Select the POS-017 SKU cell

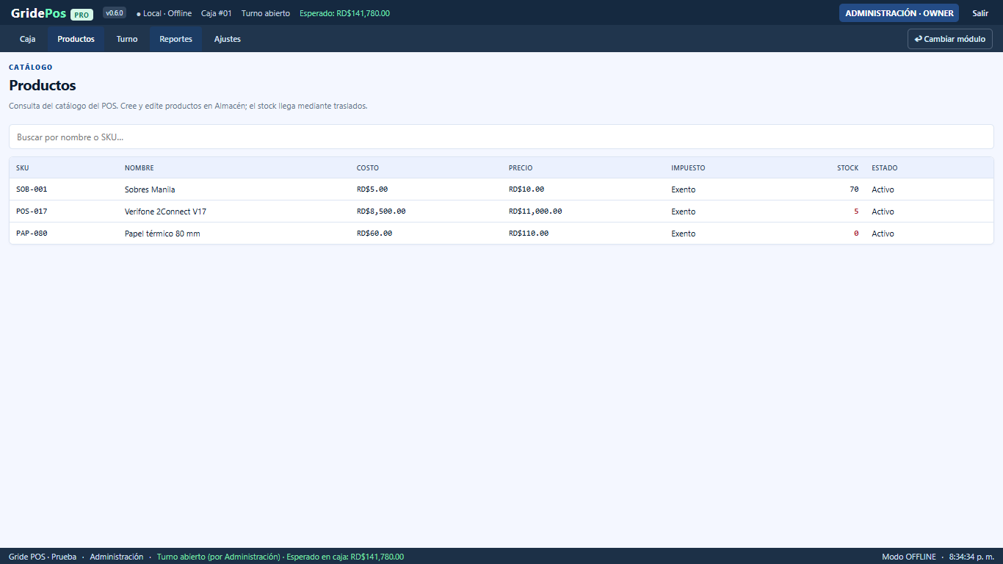pyautogui.click(x=32, y=211)
